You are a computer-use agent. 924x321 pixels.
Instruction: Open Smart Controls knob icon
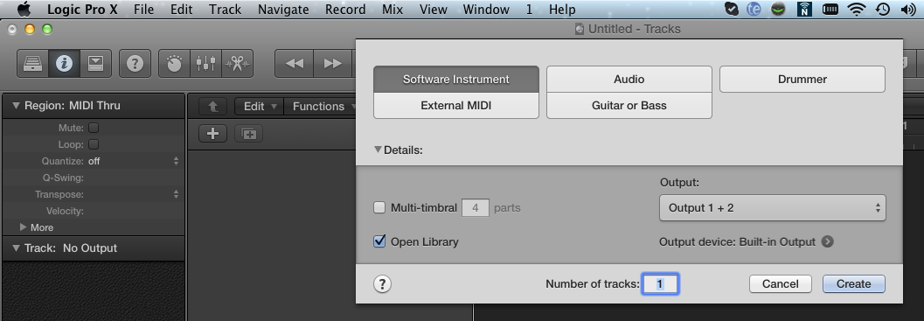click(174, 63)
